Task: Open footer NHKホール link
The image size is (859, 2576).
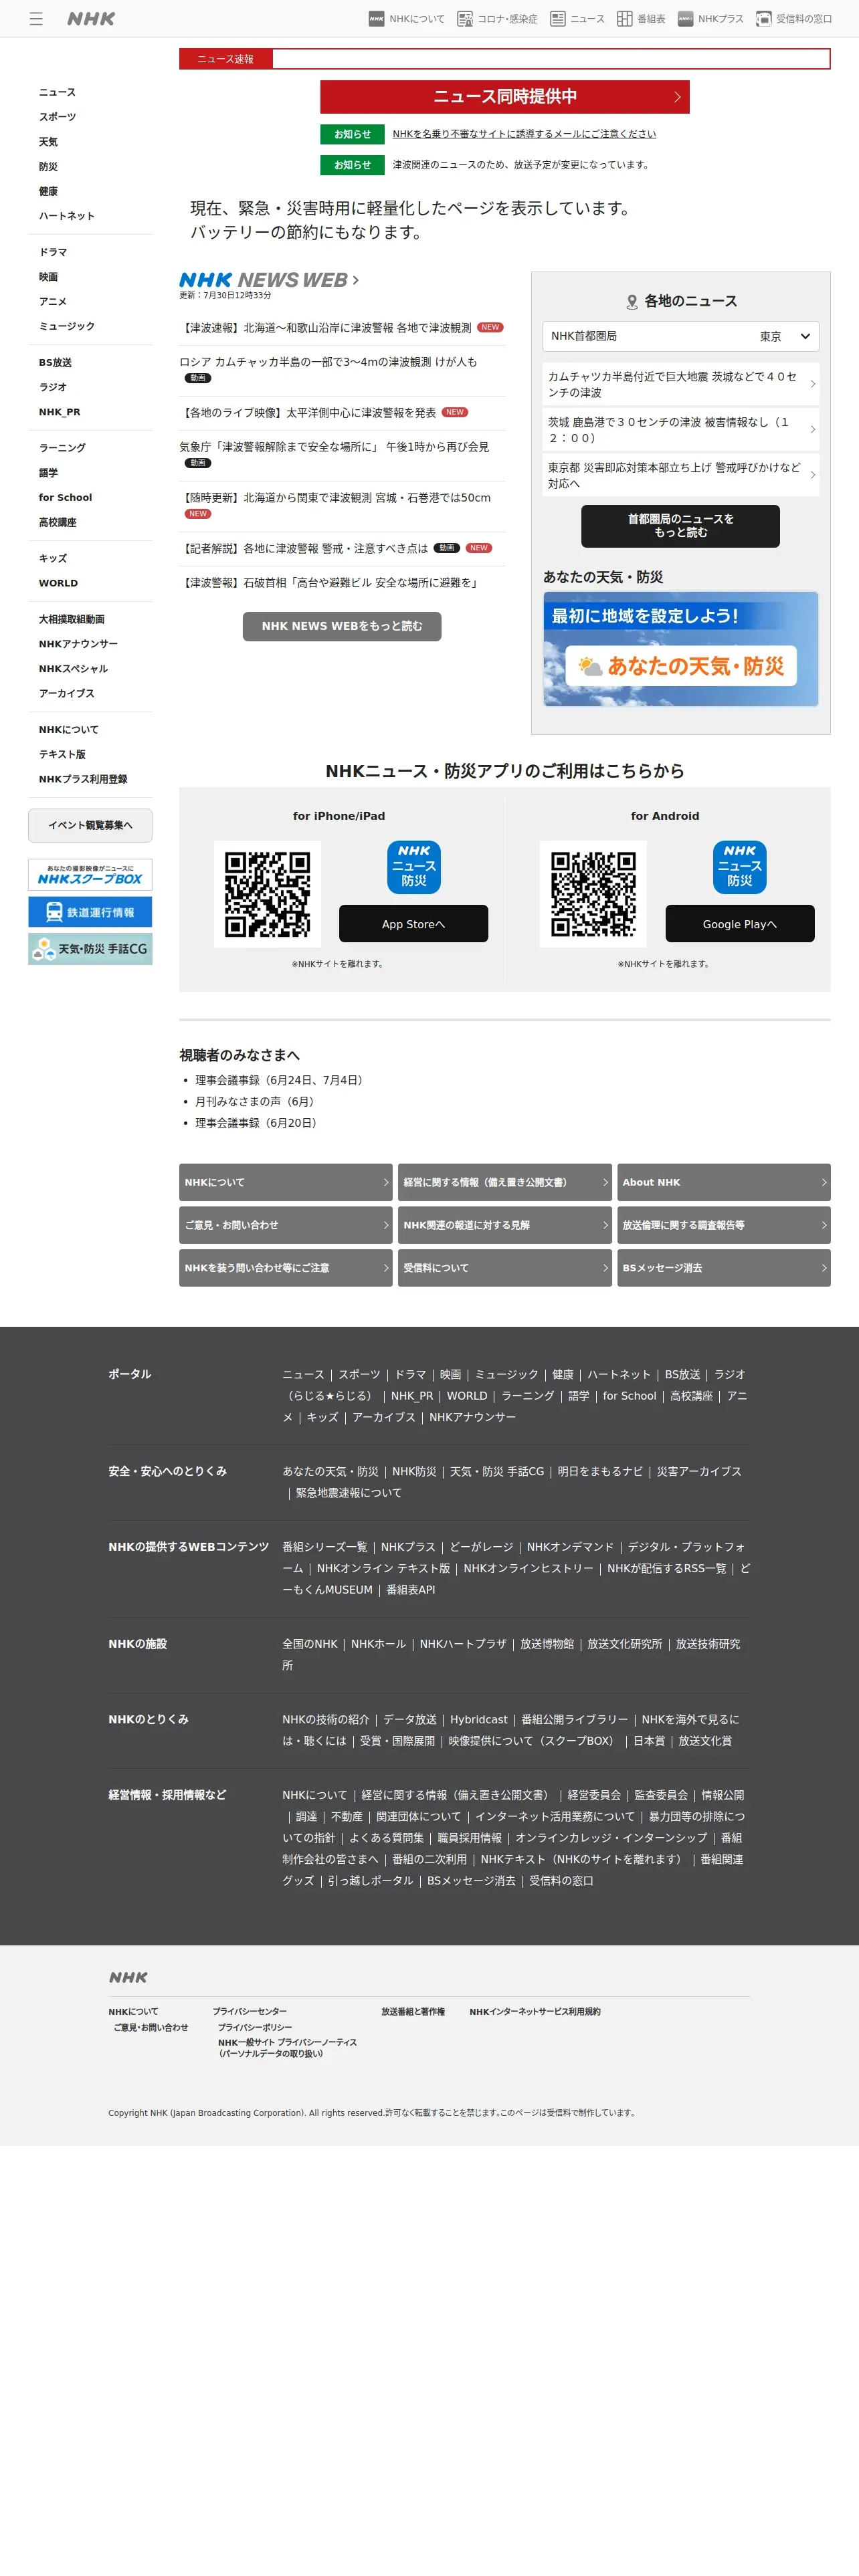Action: [378, 1644]
